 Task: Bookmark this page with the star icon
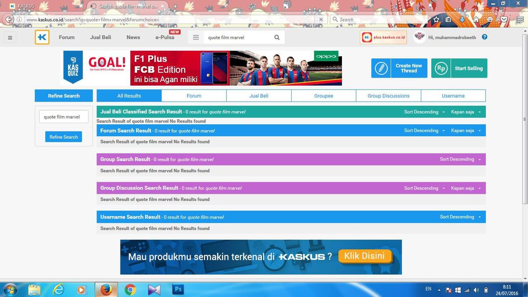436,19
